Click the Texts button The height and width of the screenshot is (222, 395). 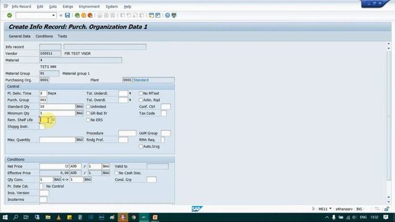point(62,36)
